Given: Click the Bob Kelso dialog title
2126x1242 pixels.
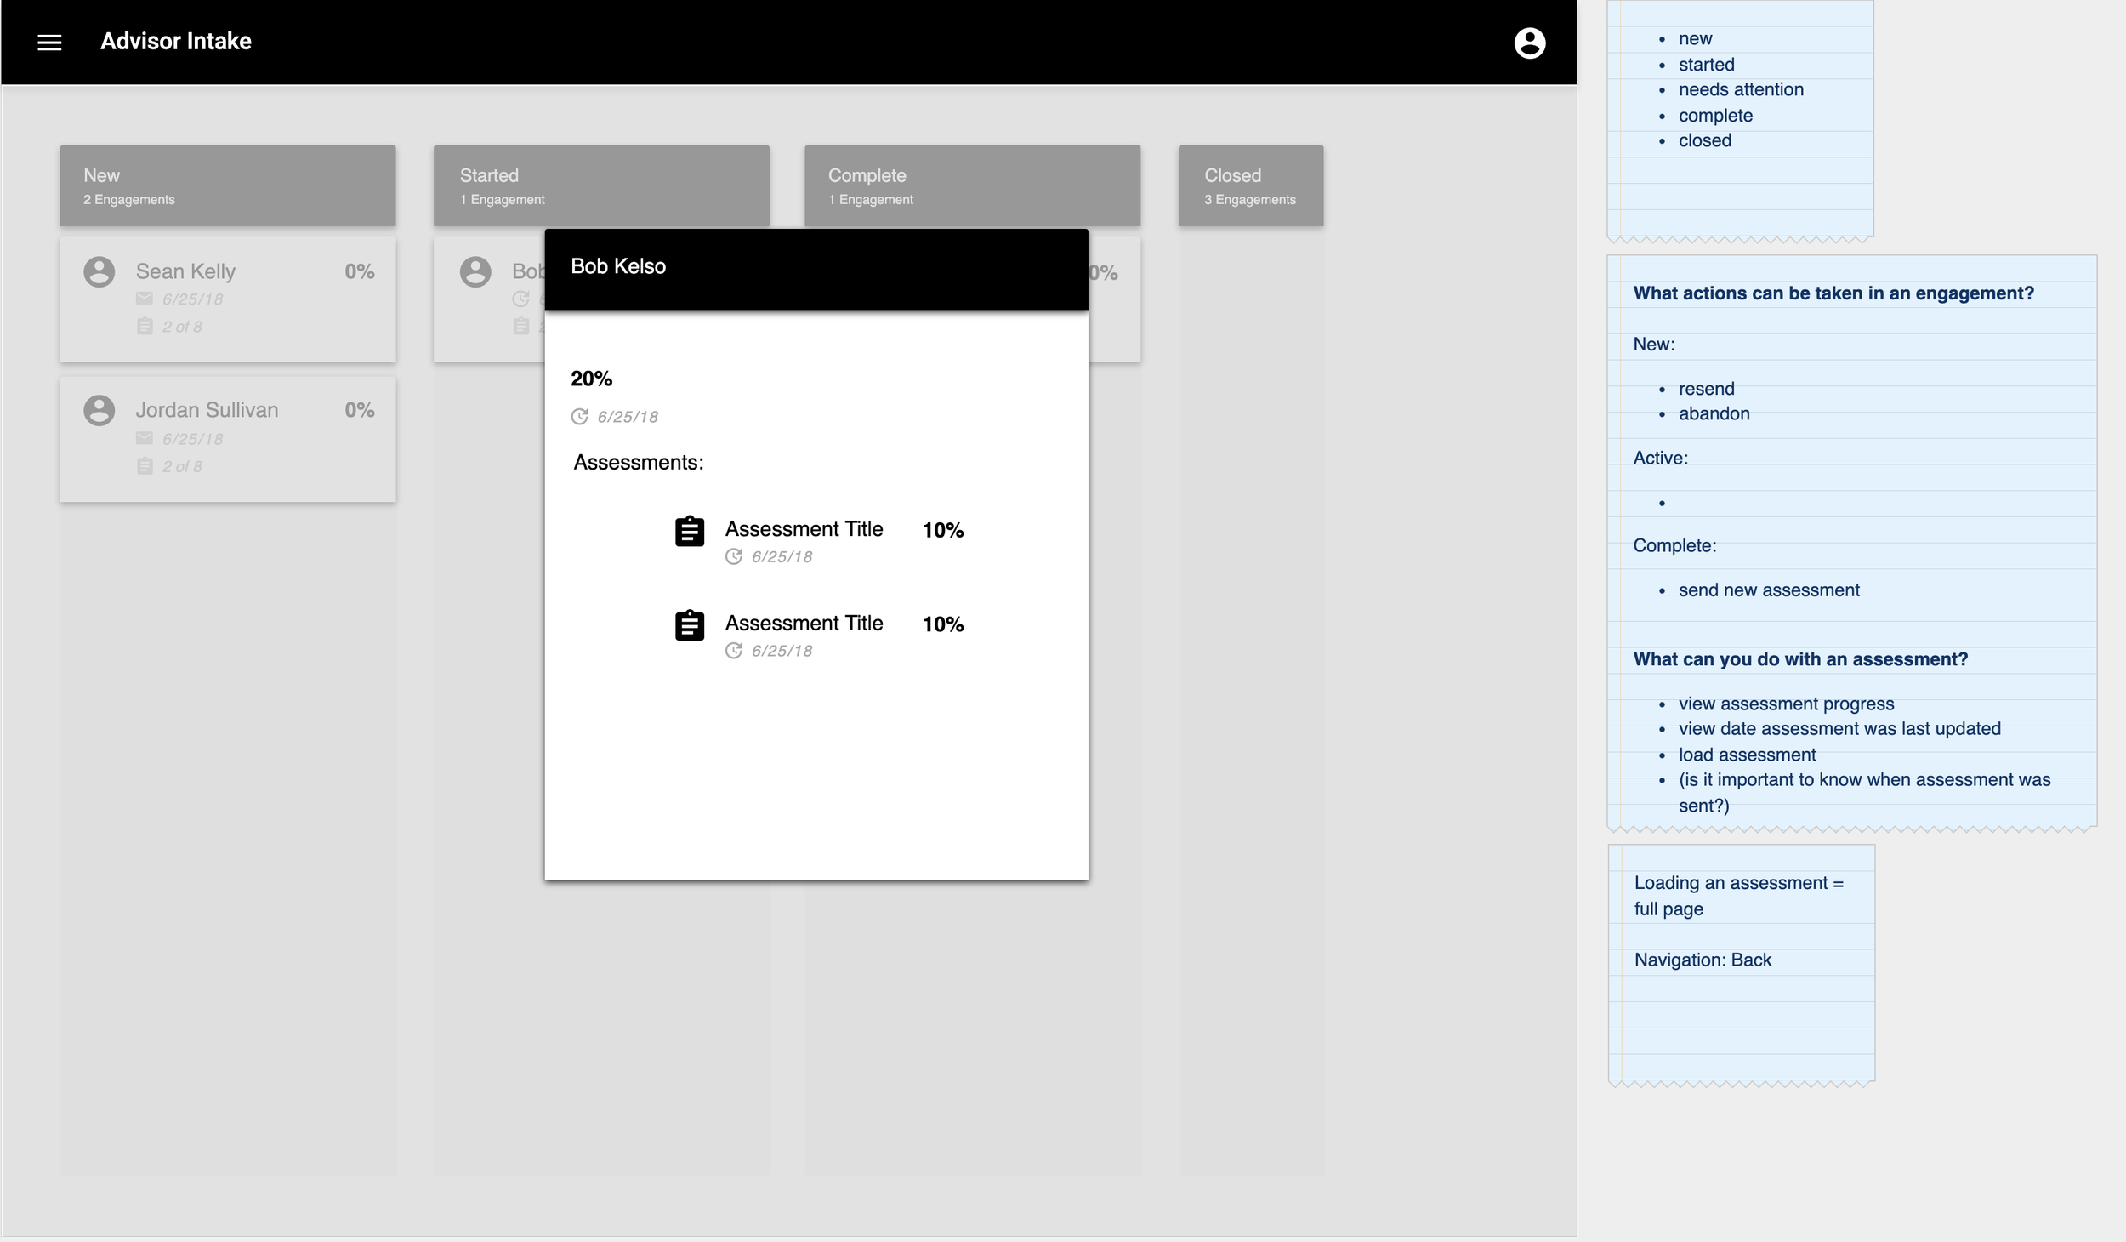Looking at the screenshot, I should pyautogui.click(x=618, y=266).
